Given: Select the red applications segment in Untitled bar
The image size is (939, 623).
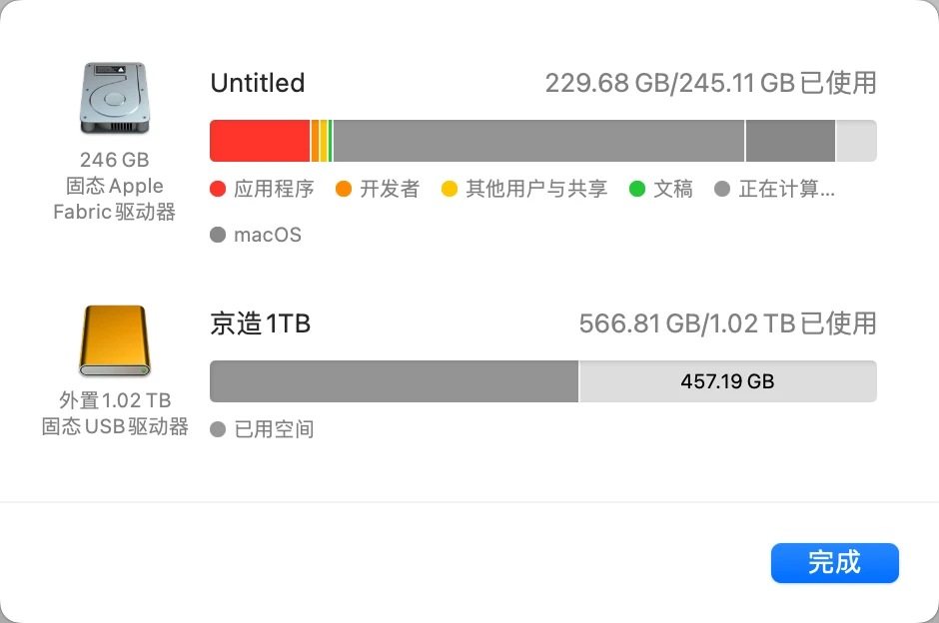Looking at the screenshot, I should click(260, 141).
